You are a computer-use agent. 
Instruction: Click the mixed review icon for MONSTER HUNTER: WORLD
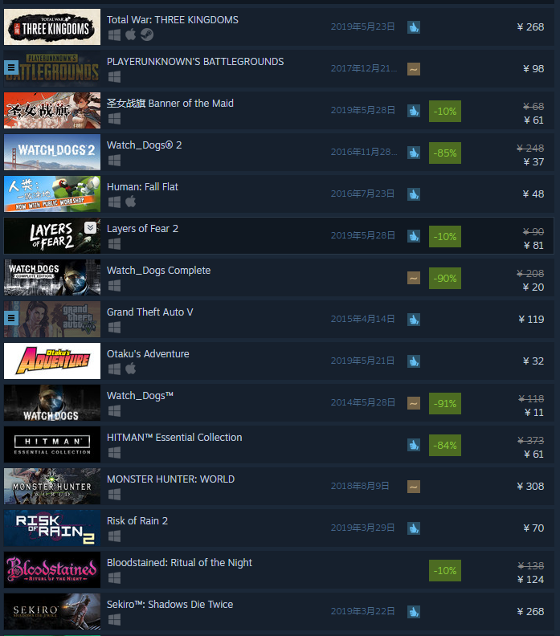[414, 487]
